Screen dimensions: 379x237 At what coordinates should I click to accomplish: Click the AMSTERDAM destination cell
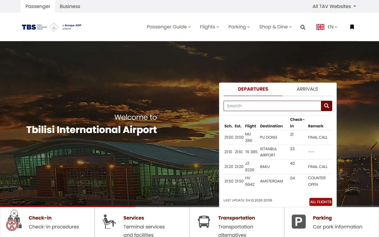coord(272,181)
